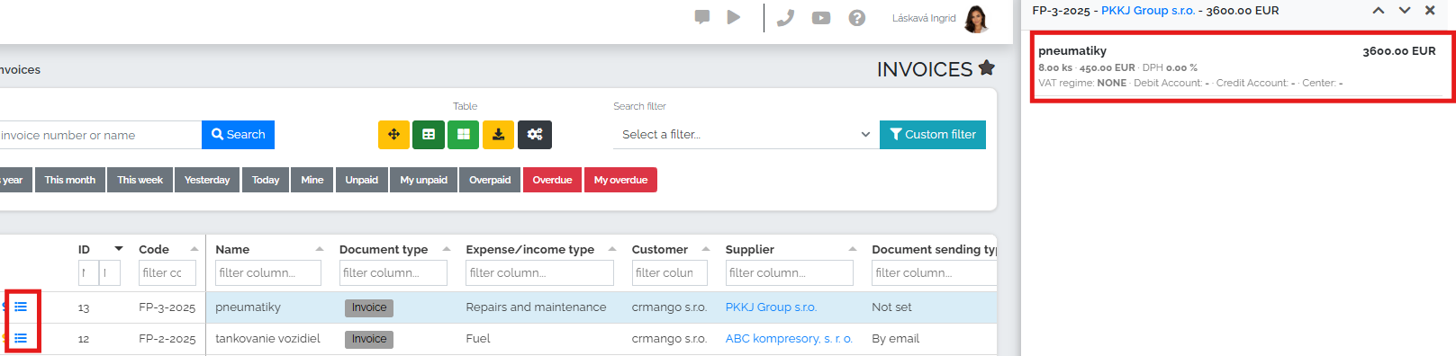This screenshot has width=1456, height=356.
Task: Click the play tutorial icon
Action: click(x=734, y=17)
